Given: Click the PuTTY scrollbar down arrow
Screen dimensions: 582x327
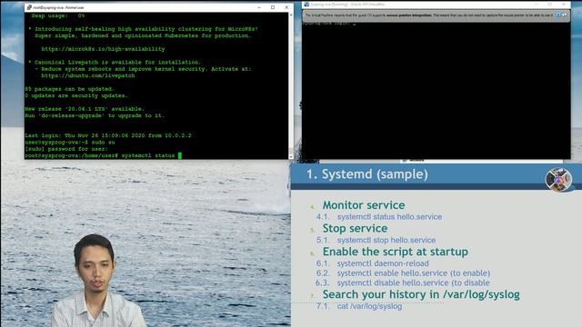Looking at the screenshot, I should click(x=291, y=157).
